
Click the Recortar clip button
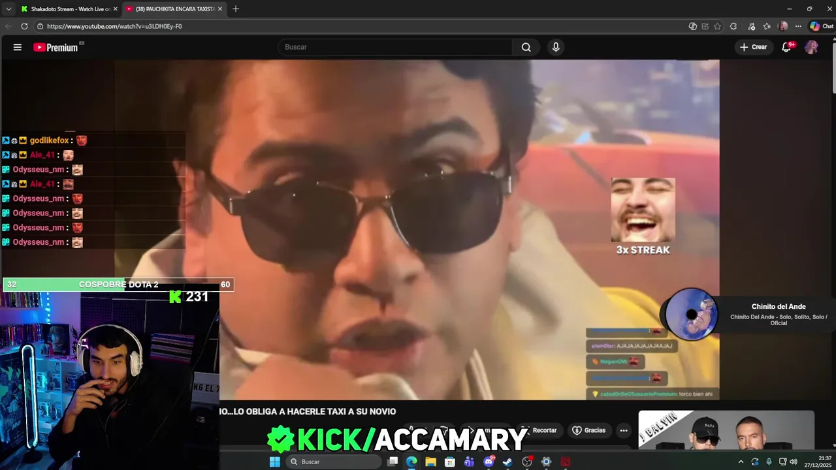539,430
